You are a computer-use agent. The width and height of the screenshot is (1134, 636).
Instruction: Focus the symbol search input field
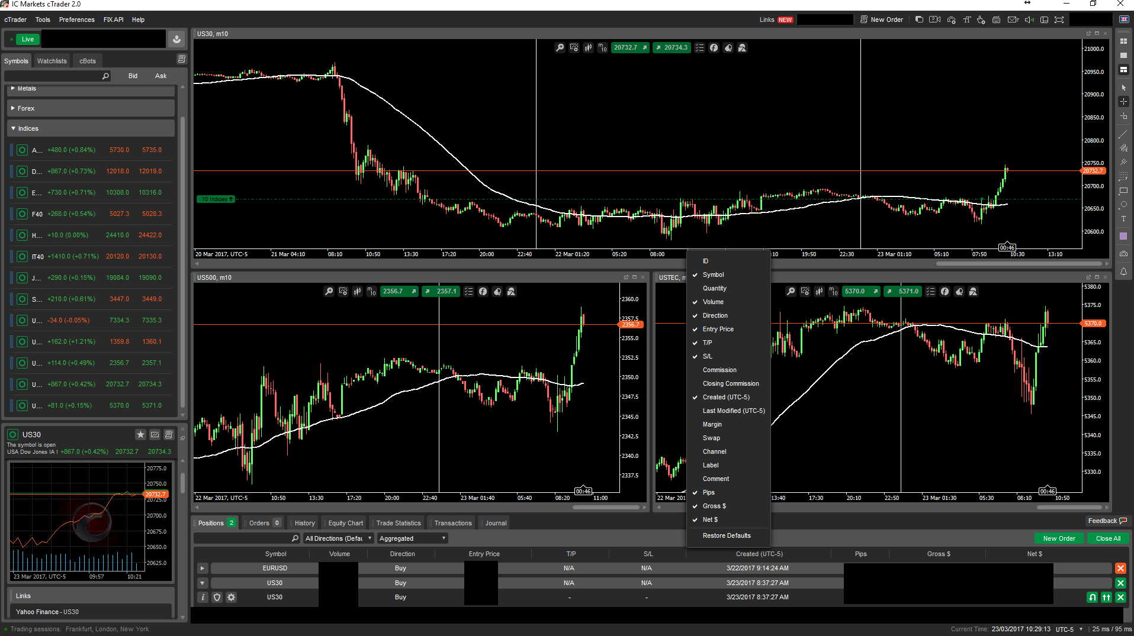(57, 76)
